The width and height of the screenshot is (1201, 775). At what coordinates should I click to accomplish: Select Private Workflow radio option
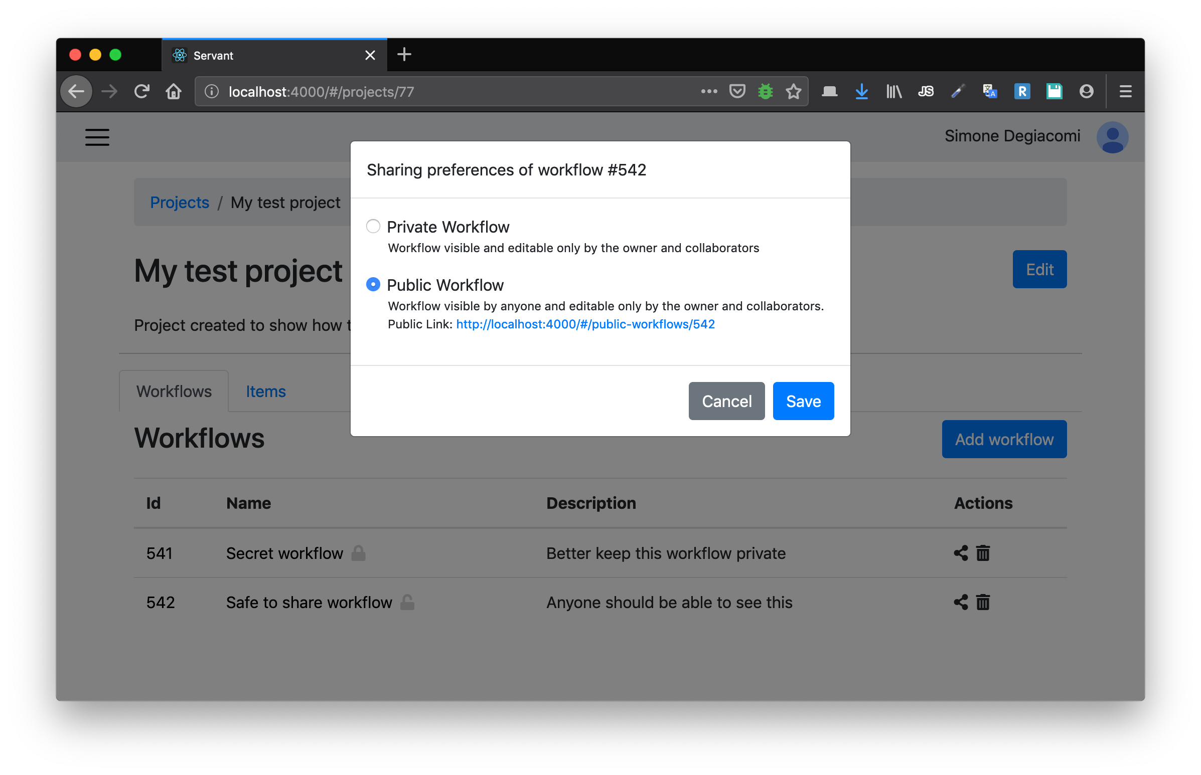(373, 227)
